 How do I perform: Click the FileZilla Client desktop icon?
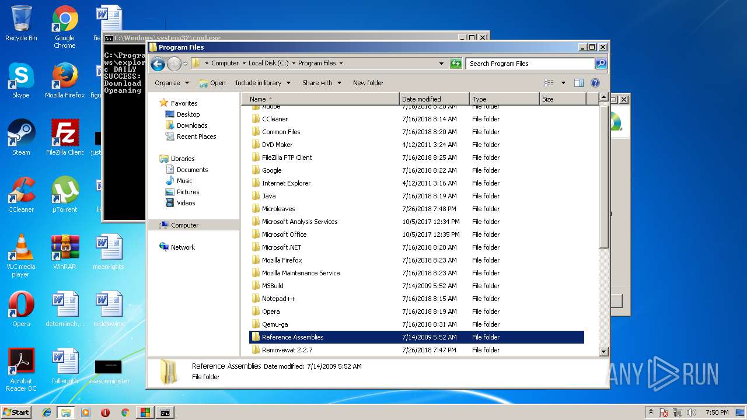tap(65, 138)
